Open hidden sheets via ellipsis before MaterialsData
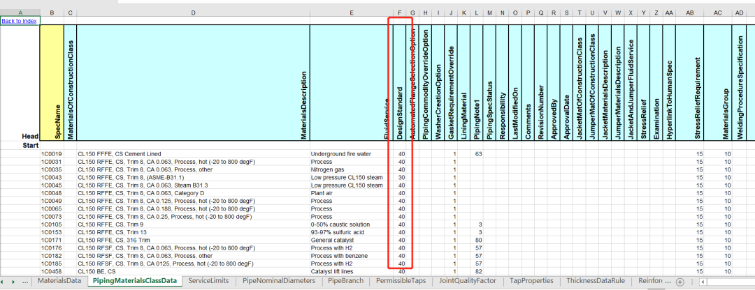This screenshot has height=290, width=755. (x=25, y=282)
